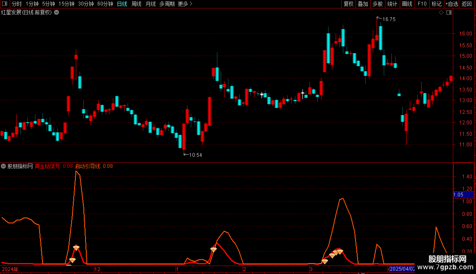Click the 16.00 price axis label
Viewport: 476px width, 274px height.
coord(466,34)
